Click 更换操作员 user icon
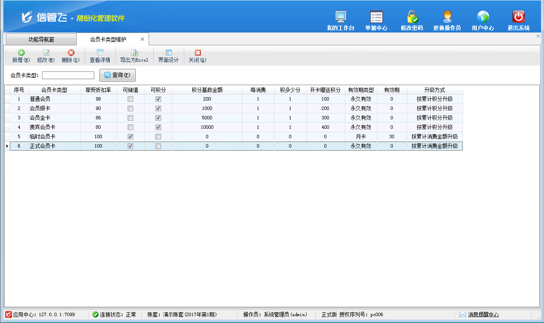 447,17
